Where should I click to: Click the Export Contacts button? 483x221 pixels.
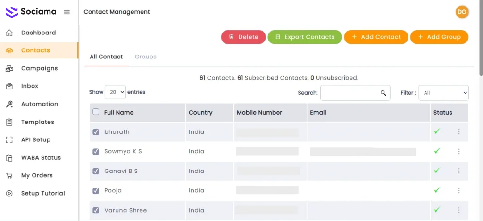pyautogui.click(x=305, y=37)
